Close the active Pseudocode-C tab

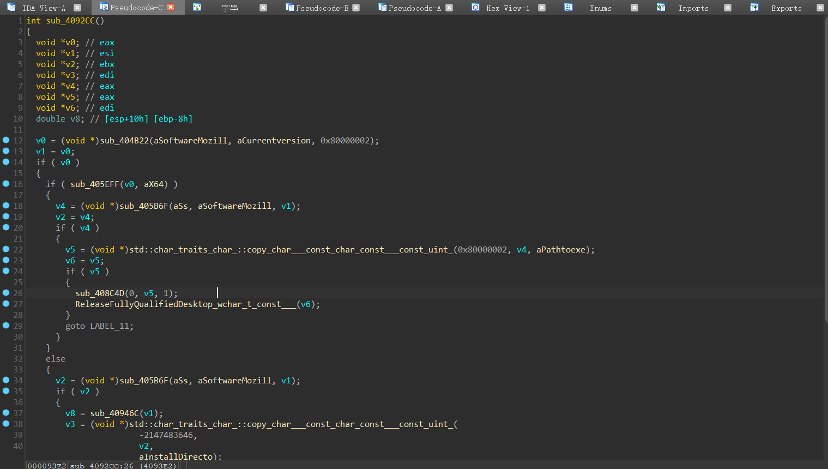[x=171, y=8]
